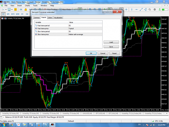Edit the Fast tema period value 55
The width and height of the screenshot is (169, 127).
85,25
